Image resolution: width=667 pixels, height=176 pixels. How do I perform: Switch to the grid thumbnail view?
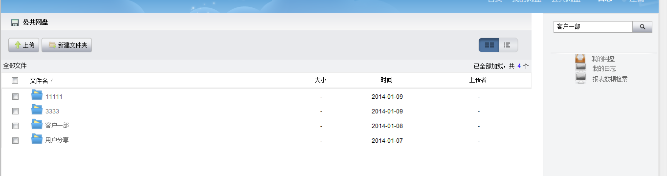tap(489, 45)
